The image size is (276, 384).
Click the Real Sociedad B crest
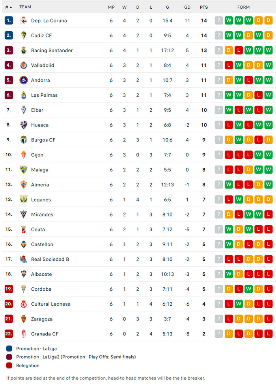[24, 259]
